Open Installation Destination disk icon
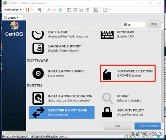Image resolution: width=166 pixels, height=140 pixels. [x=38, y=98]
